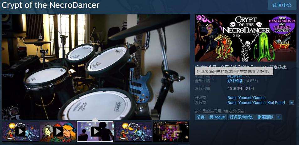Open developer Brace Yourself Games link
Screen dimensions: 299x145
click(x=246, y=98)
